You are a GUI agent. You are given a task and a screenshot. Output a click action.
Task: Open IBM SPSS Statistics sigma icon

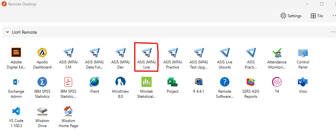tap(42, 82)
